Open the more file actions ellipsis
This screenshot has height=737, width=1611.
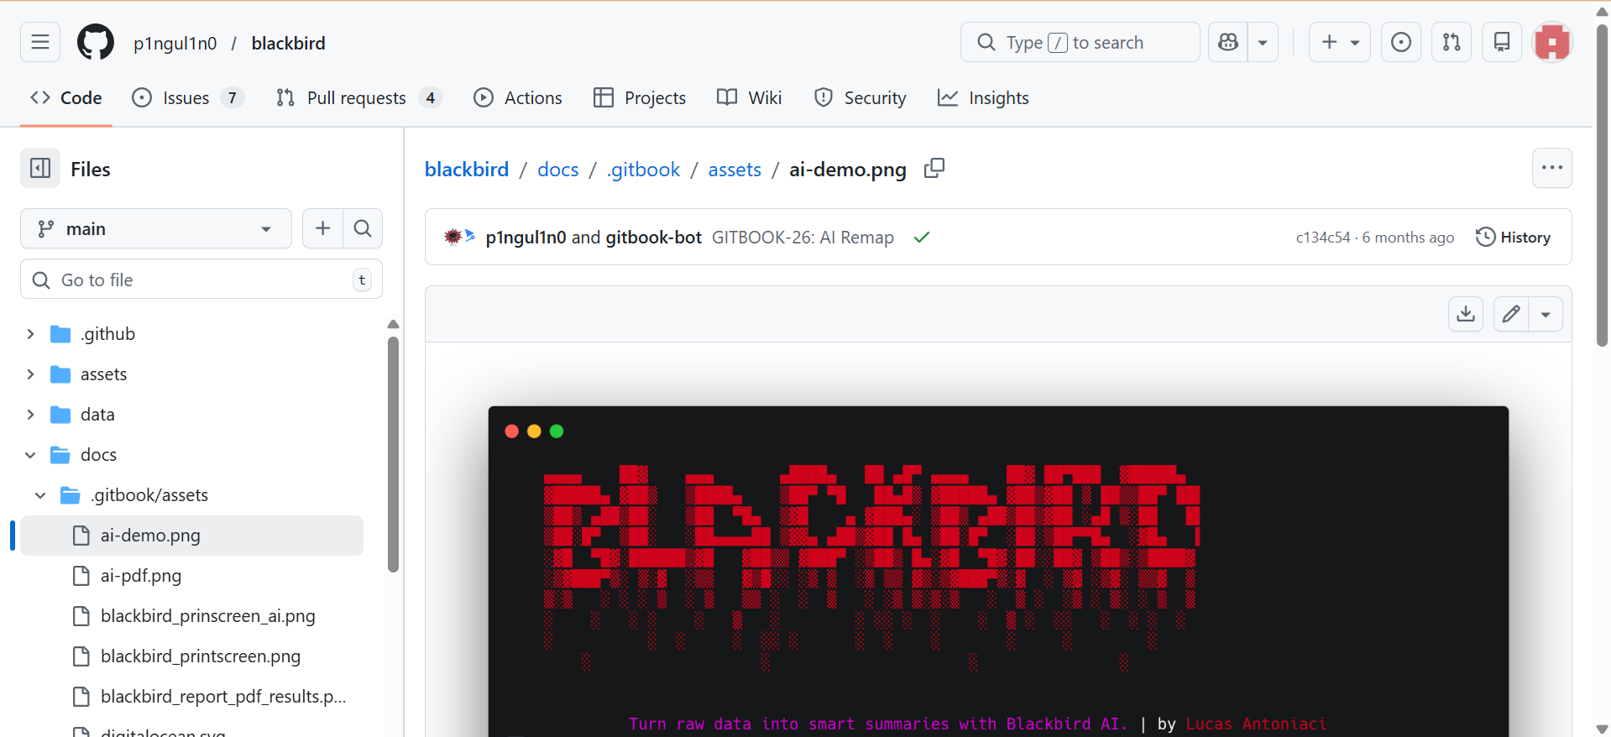(x=1552, y=168)
